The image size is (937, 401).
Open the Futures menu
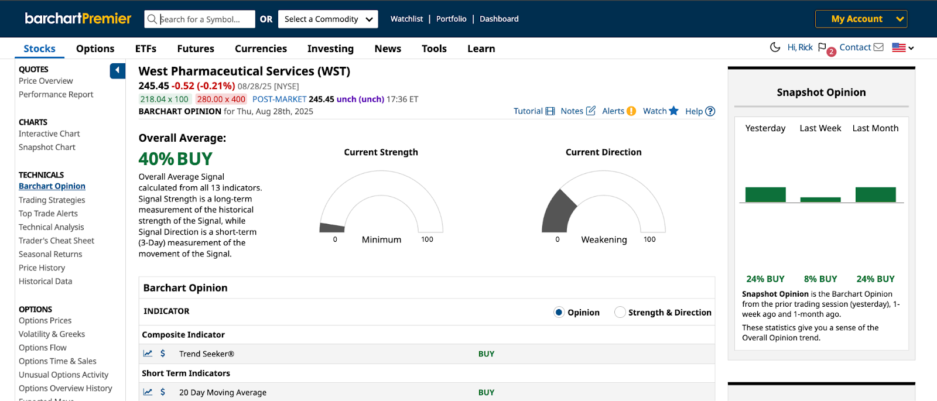196,49
